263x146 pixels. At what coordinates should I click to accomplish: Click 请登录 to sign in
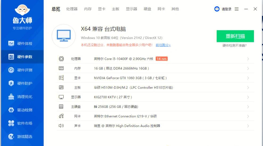click(x=227, y=9)
